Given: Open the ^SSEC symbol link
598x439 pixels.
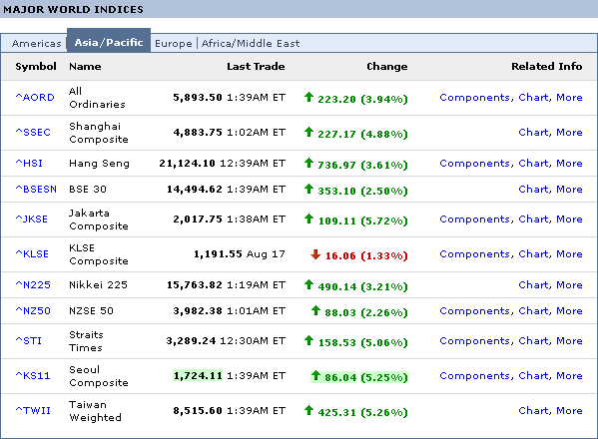Looking at the screenshot, I should pyautogui.click(x=33, y=133).
